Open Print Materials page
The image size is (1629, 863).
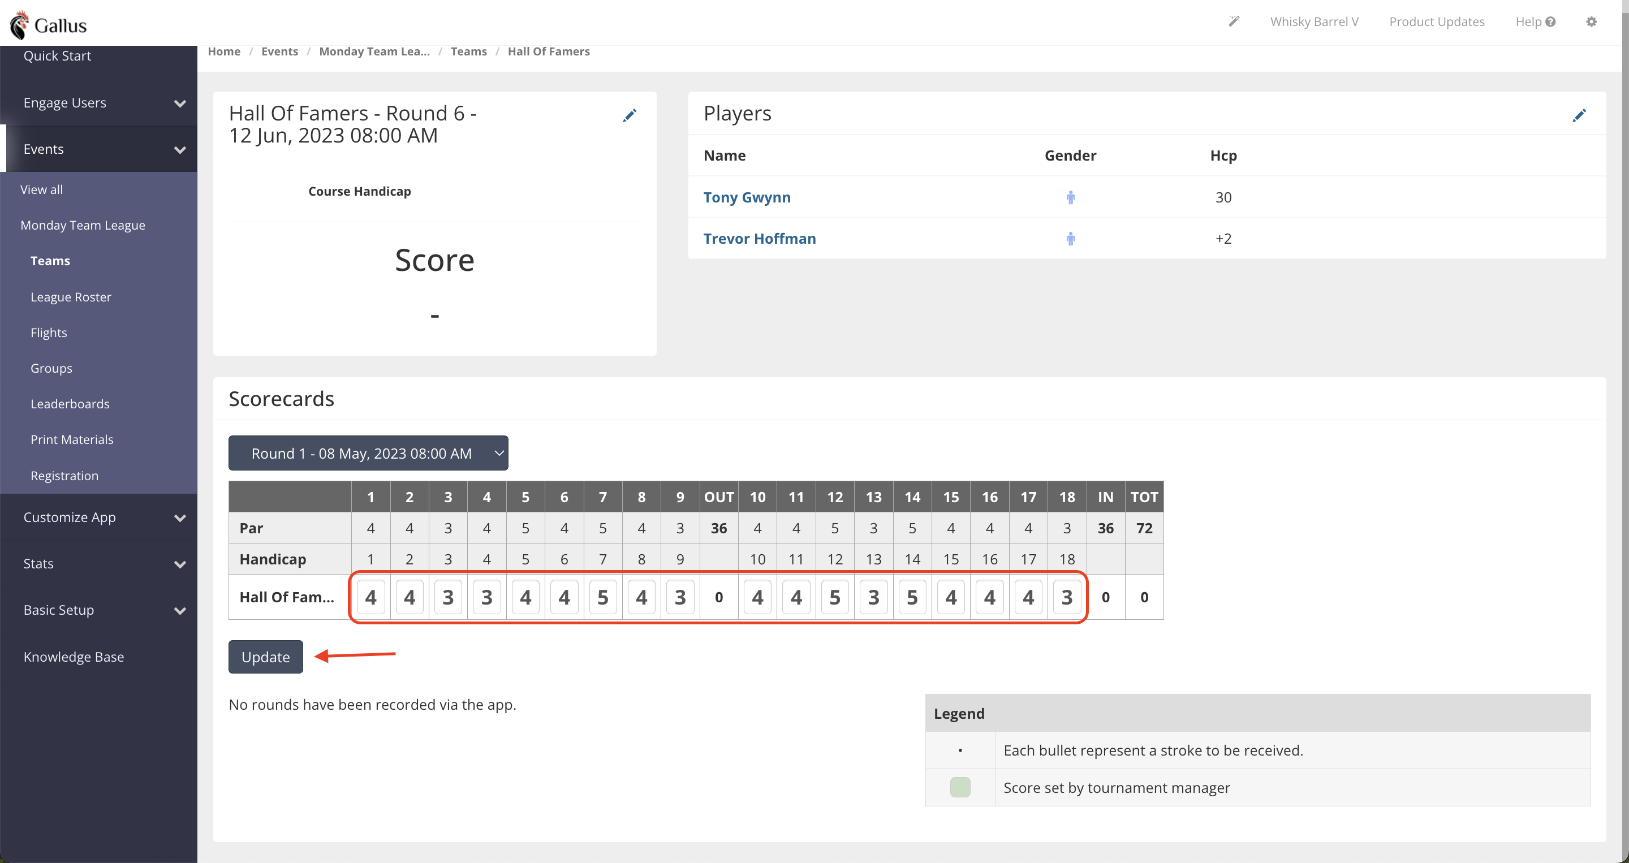coord(72,439)
